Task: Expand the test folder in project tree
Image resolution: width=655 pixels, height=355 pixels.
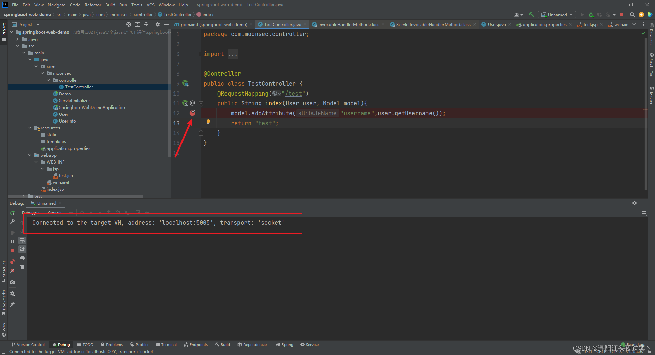Action: pyautogui.click(x=24, y=196)
